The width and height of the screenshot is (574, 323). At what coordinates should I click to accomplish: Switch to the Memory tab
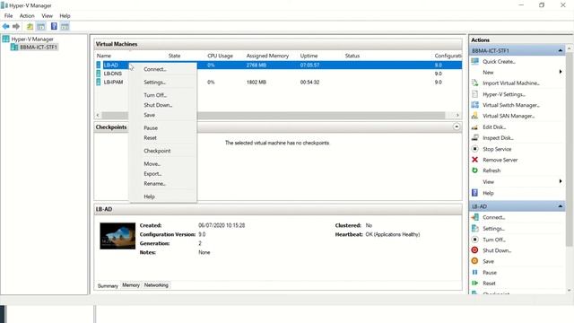131,285
